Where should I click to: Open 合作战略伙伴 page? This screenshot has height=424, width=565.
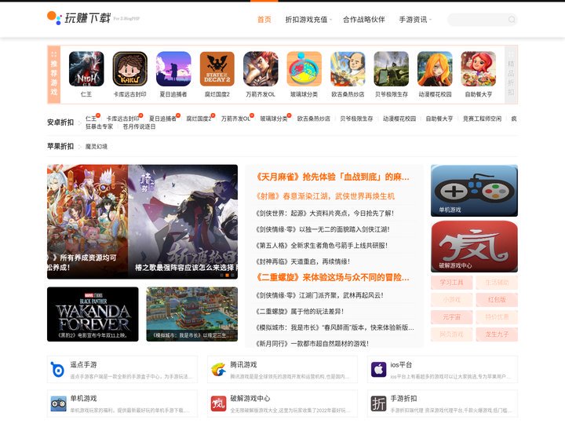[x=364, y=20]
